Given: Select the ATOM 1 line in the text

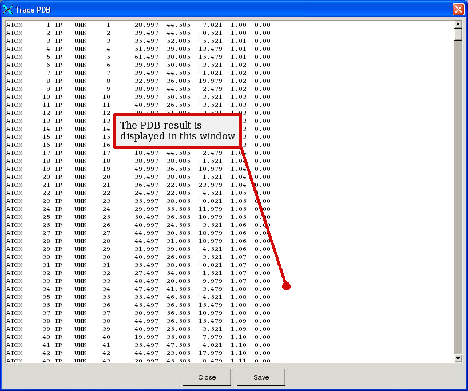Looking at the screenshot, I should (x=137, y=25).
